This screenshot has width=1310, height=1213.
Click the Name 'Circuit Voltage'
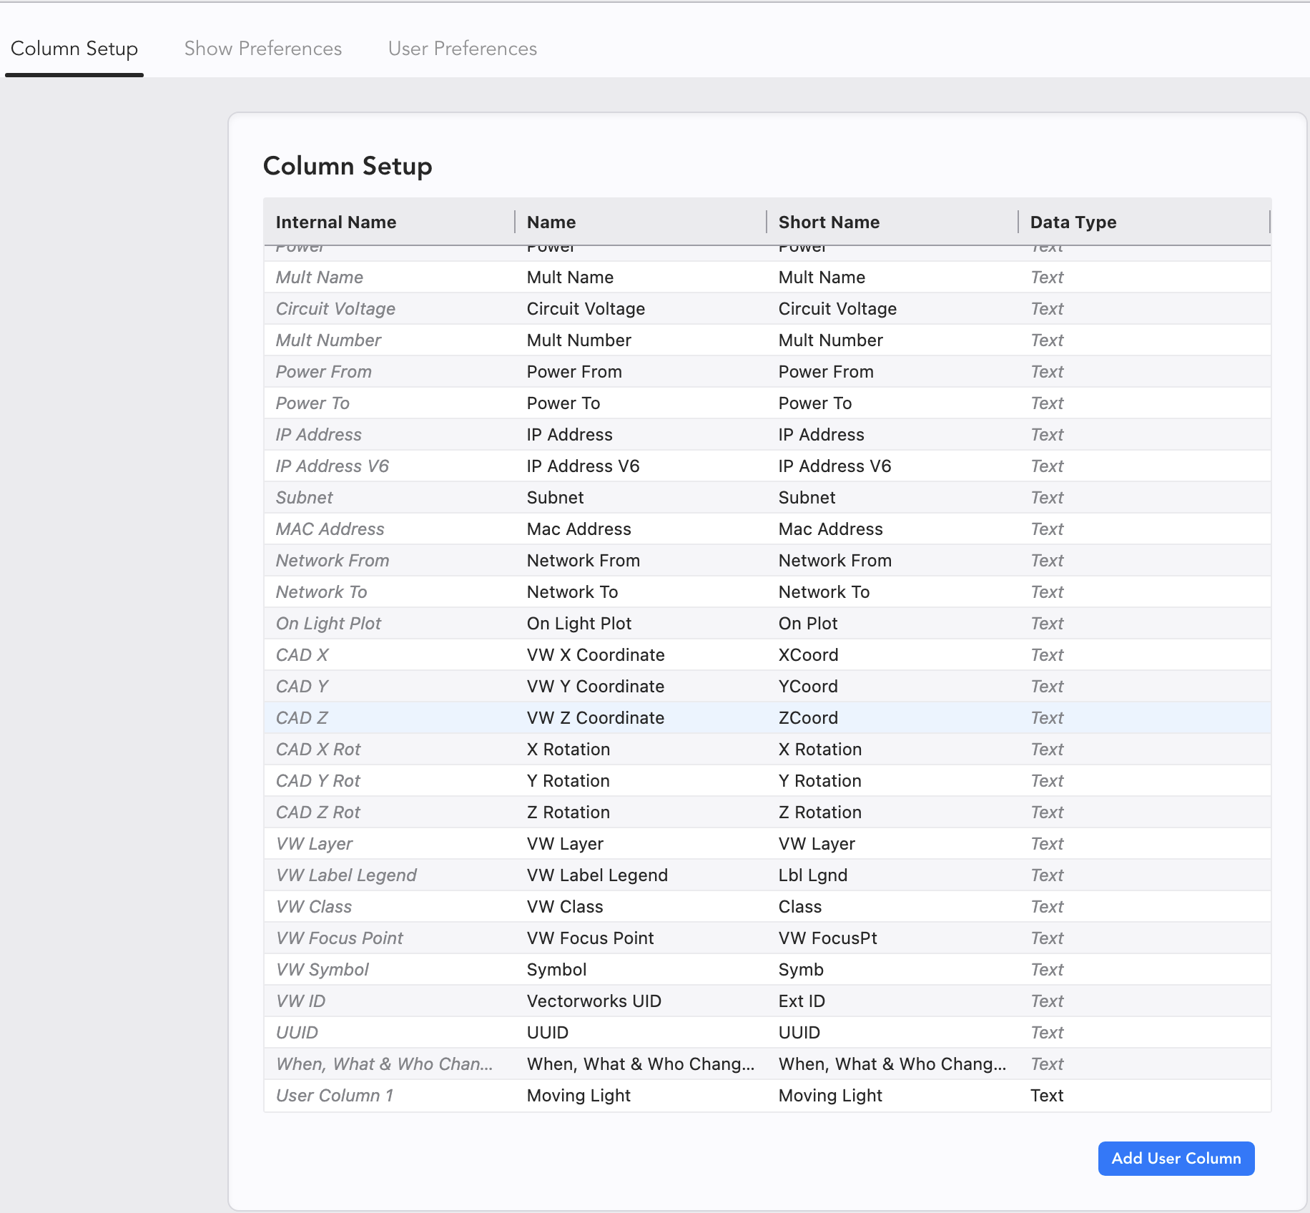[586, 309]
